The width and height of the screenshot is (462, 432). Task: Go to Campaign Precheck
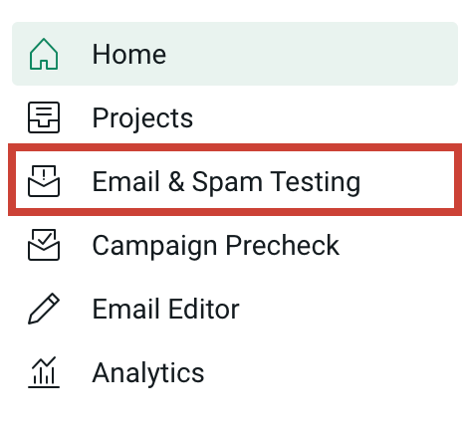(216, 246)
